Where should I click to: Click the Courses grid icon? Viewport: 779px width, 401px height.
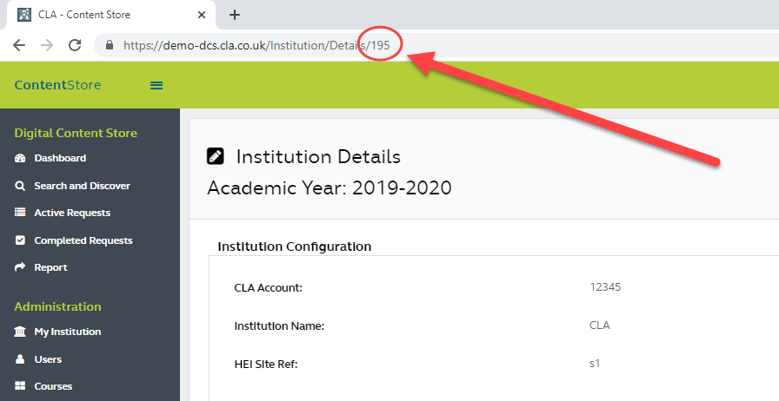click(x=20, y=386)
